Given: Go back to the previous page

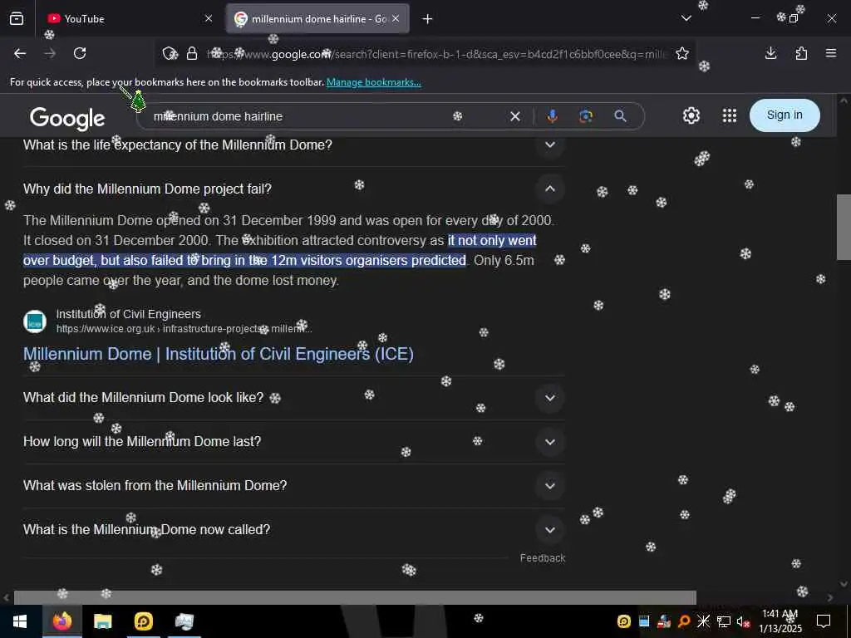Looking at the screenshot, I should coord(20,53).
